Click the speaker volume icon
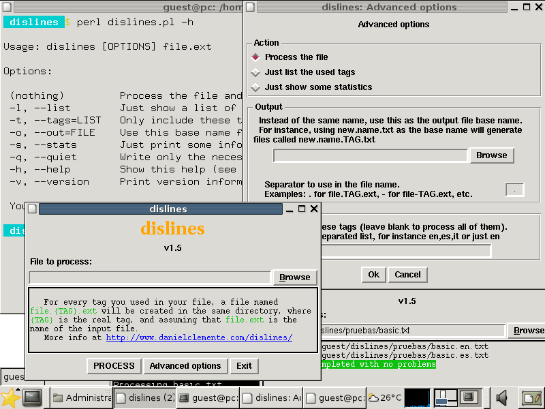This screenshot has height=409, width=545. click(501, 398)
